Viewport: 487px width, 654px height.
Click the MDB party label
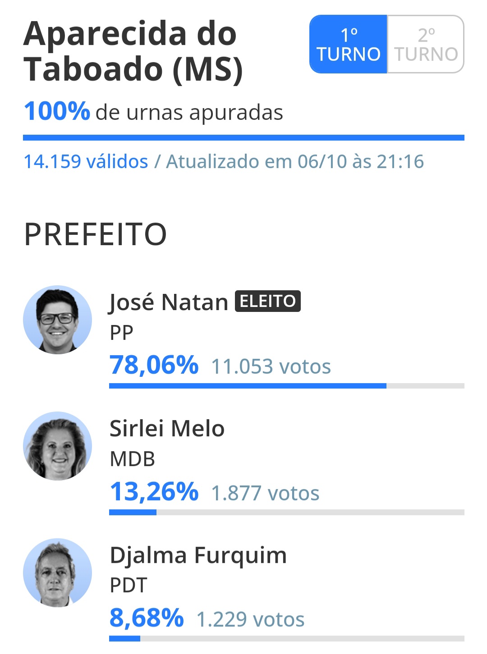point(133,459)
